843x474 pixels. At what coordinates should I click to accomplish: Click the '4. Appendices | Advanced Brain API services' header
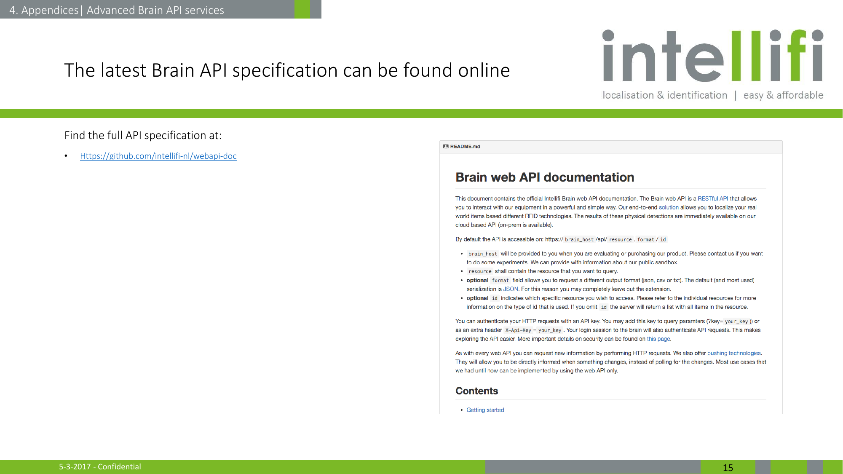(117, 10)
